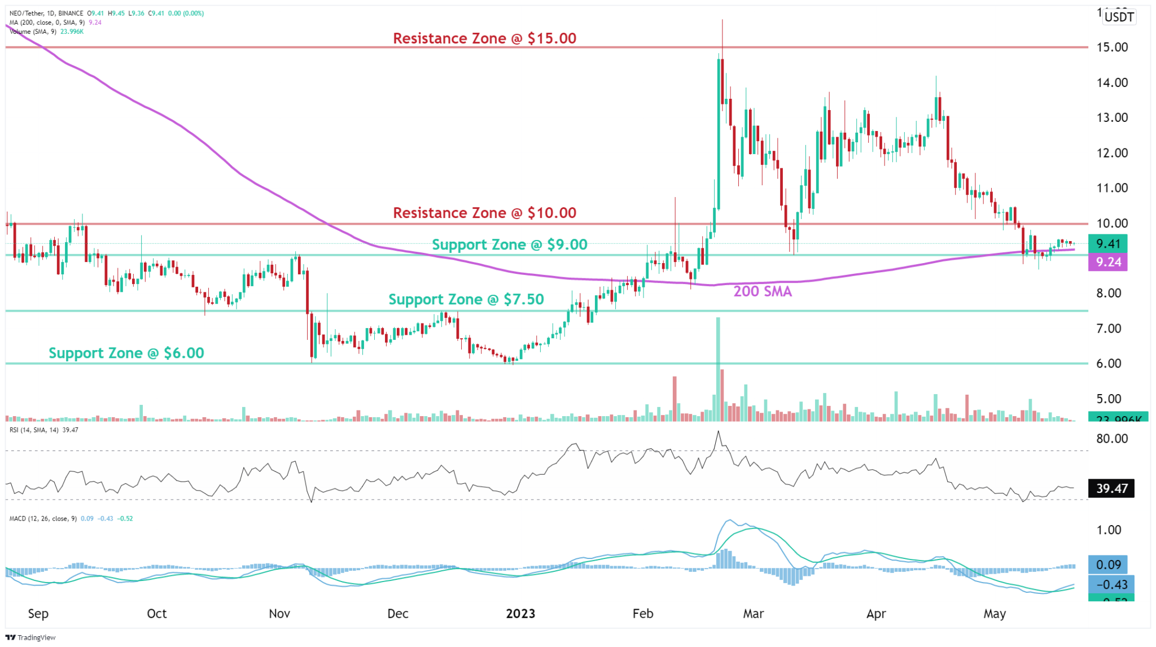The height and width of the screenshot is (647, 1156).
Task: Select the black 39.47 RSI value tag
Action: click(1111, 488)
